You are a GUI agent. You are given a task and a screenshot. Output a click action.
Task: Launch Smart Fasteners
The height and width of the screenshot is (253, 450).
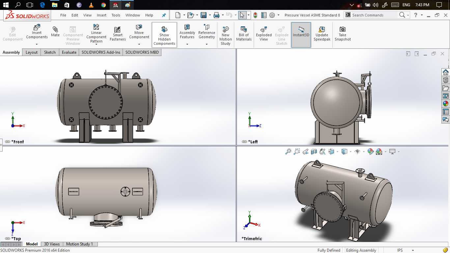pos(118,33)
